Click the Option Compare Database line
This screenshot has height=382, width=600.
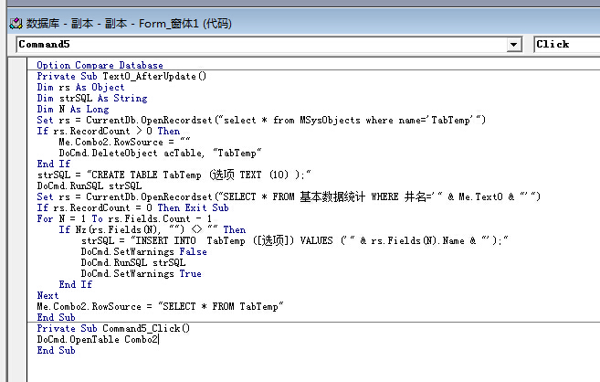pos(100,66)
